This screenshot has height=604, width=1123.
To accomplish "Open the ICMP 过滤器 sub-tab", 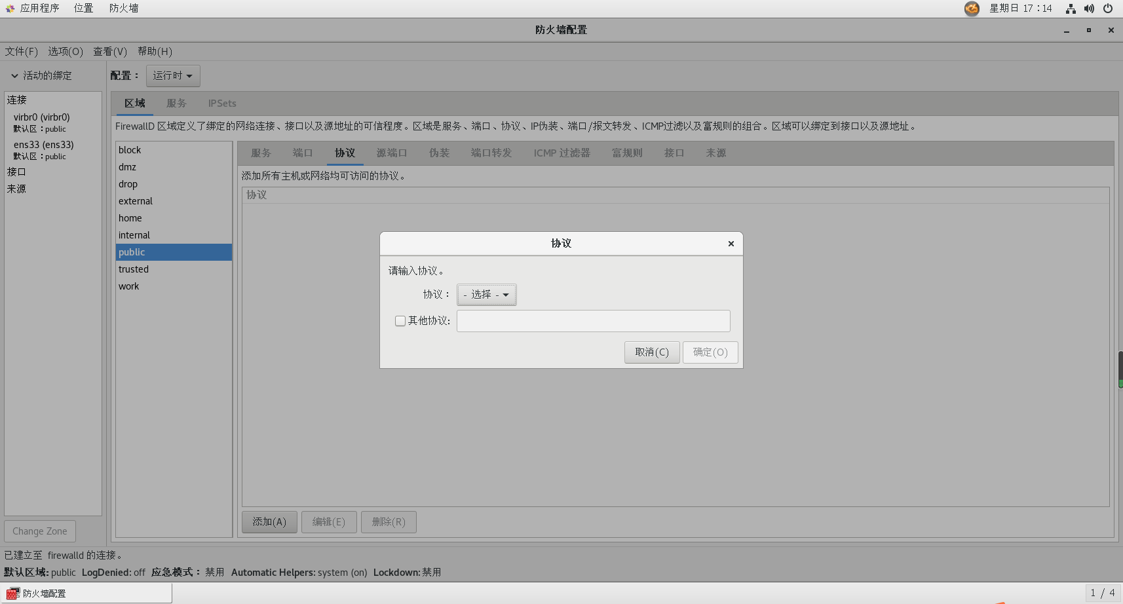I will [x=562, y=153].
